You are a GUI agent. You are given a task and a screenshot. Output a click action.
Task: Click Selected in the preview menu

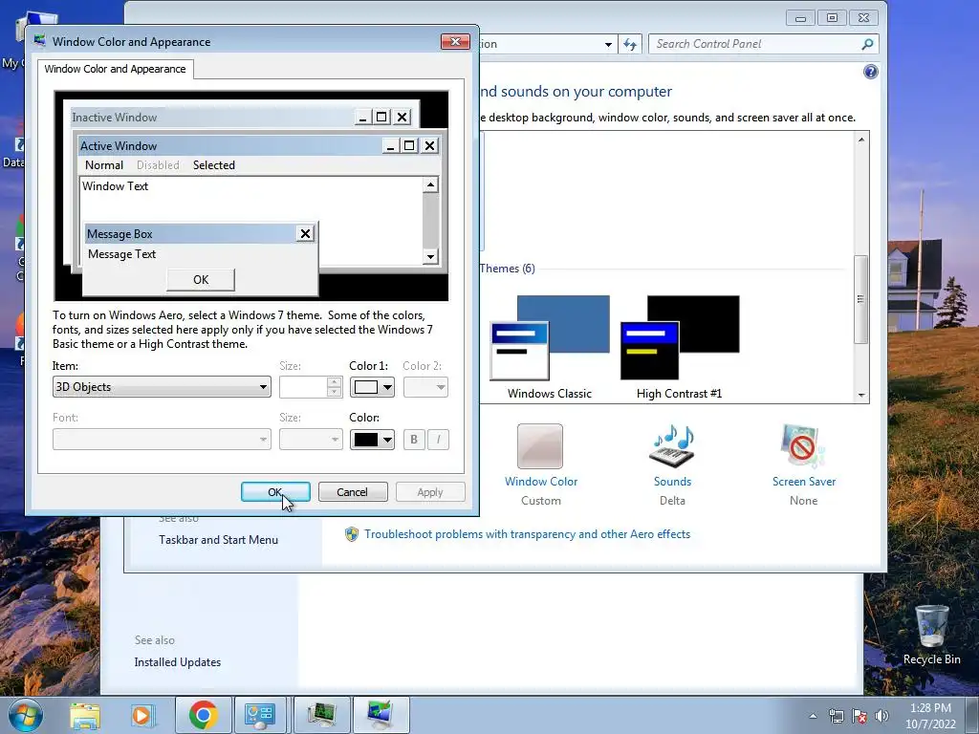click(x=213, y=164)
